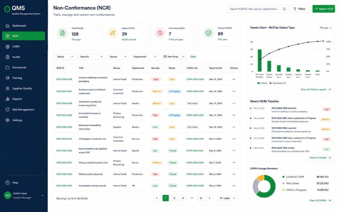Open the Department filter dropdown
Viewport: 339px width, 212px height.
click(x=145, y=57)
